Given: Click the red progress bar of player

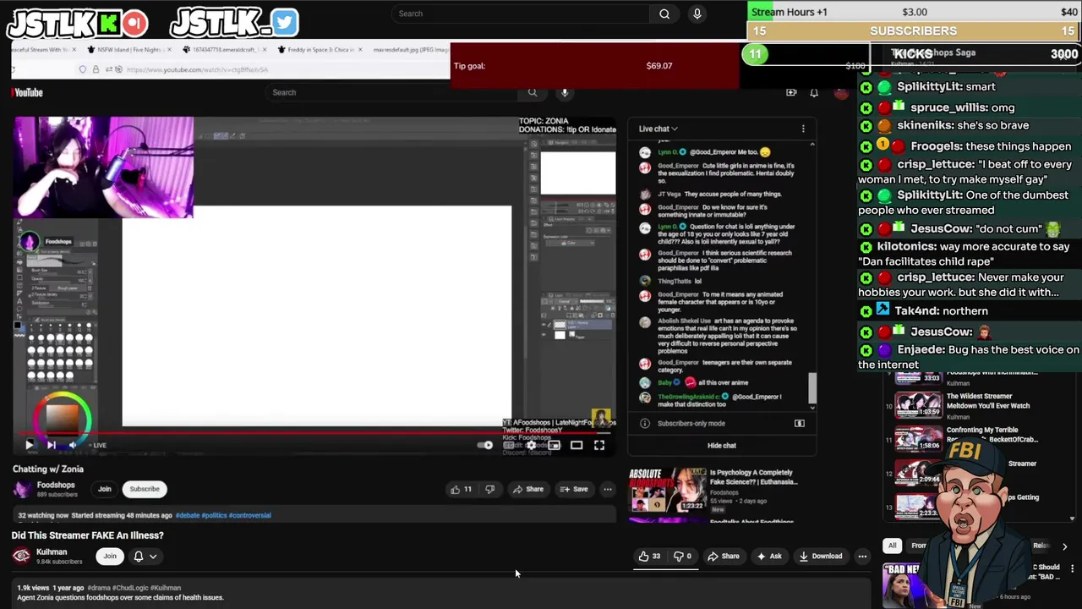Looking at the screenshot, I should click(313, 431).
